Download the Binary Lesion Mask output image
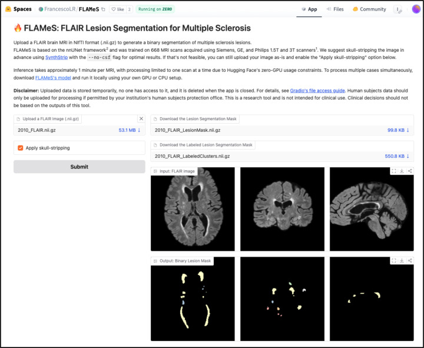This screenshot has width=424, height=348. 402,260
